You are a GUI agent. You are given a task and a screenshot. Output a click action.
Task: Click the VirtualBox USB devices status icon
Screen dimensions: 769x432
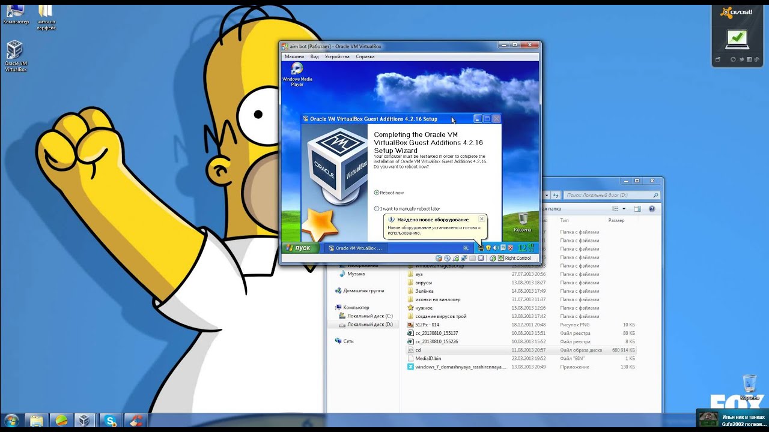pos(455,258)
